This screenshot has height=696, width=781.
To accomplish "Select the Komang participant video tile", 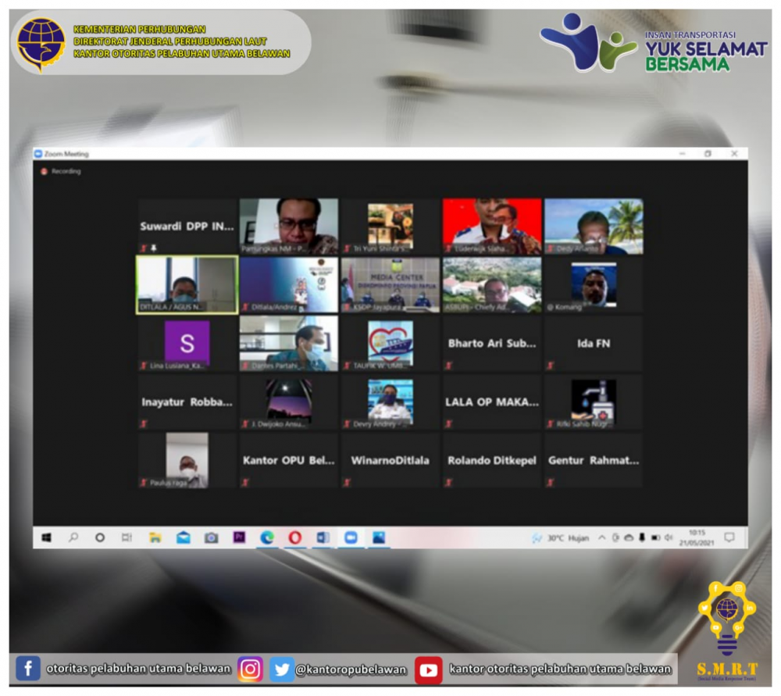I will click(594, 284).
